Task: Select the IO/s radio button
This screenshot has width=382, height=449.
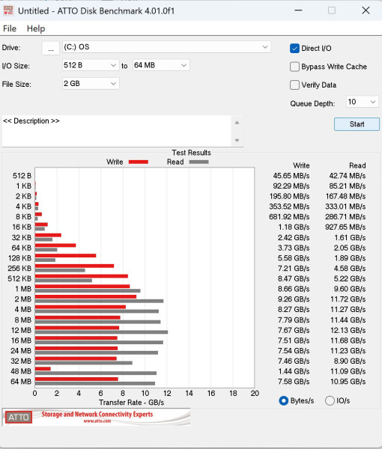Action: 330,400
